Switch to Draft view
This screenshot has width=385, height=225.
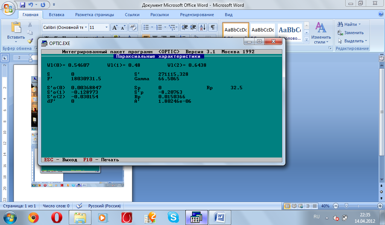[315, 206]
